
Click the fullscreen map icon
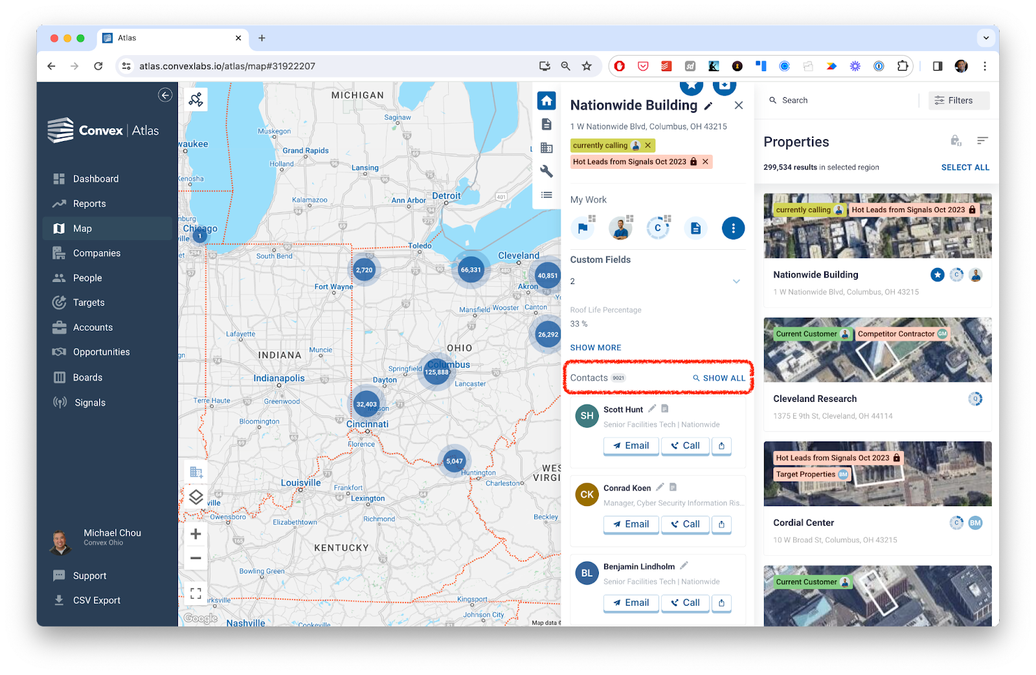196,593
